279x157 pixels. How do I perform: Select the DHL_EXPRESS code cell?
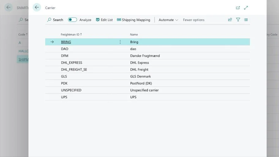[72, 63]
